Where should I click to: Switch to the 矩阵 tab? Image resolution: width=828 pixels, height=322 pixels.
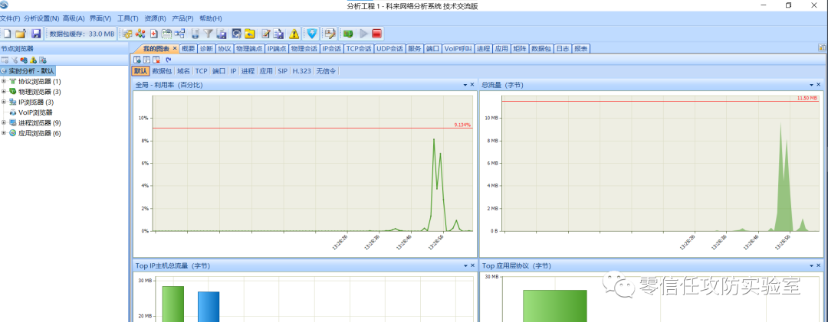pos(520,48)
